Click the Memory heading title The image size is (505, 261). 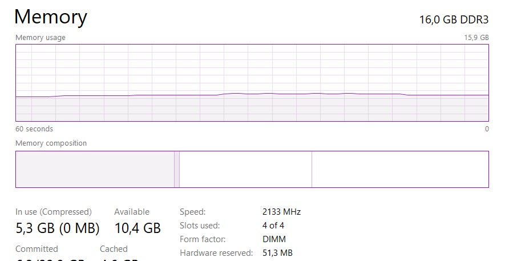click(50, 17)
